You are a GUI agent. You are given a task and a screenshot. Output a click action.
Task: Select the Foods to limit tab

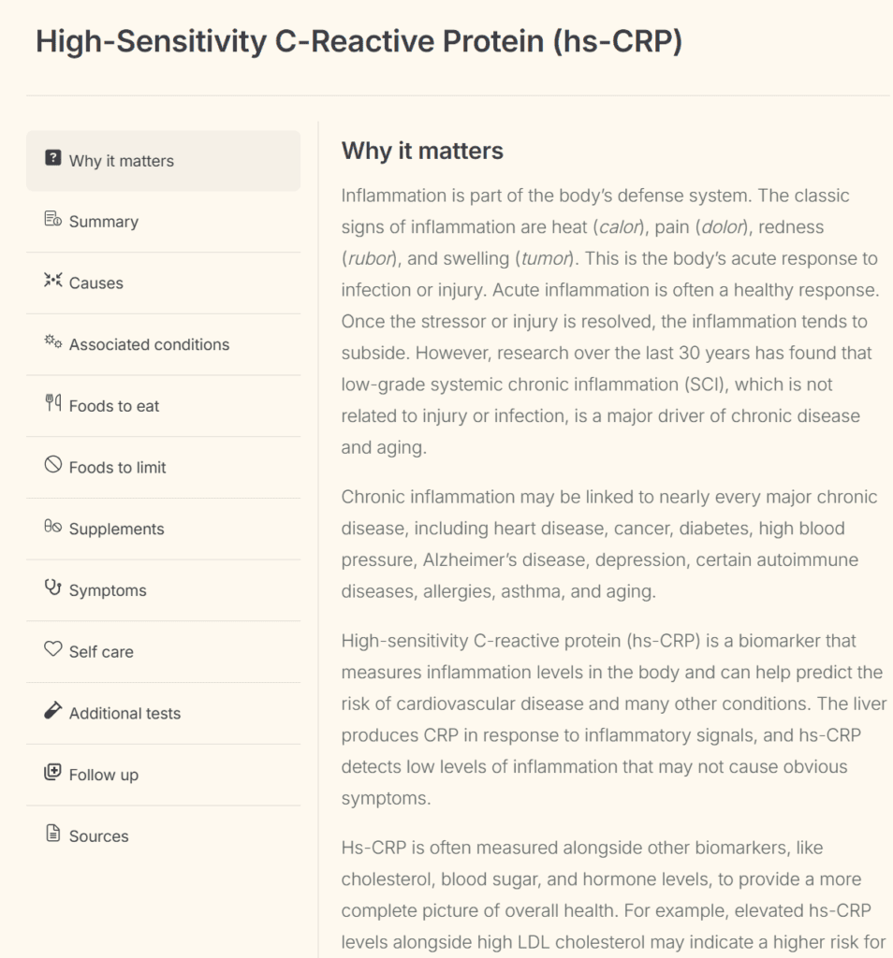coord(117,468)
